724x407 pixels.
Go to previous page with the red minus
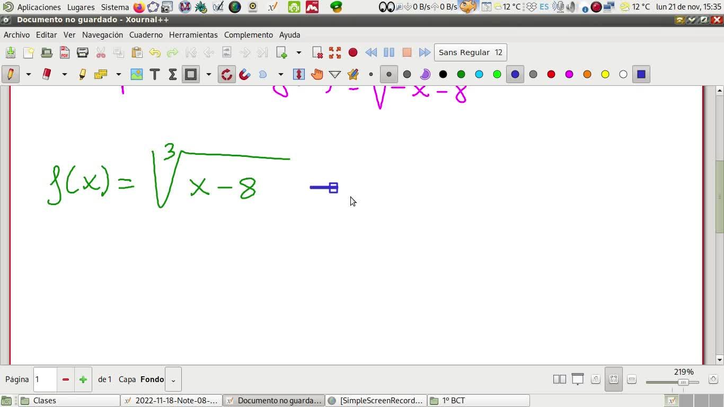[66, 379]
